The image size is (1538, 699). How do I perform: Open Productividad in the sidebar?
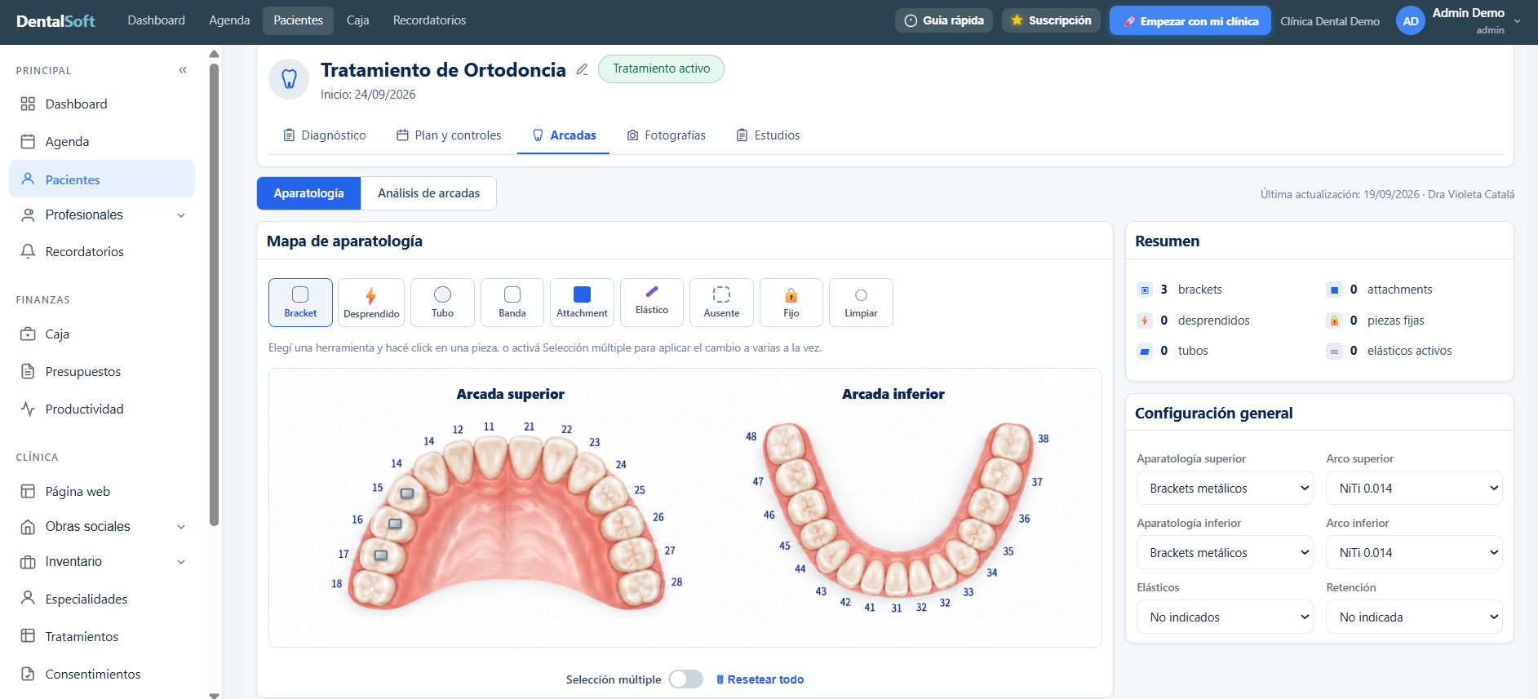(x=102, y=409)
